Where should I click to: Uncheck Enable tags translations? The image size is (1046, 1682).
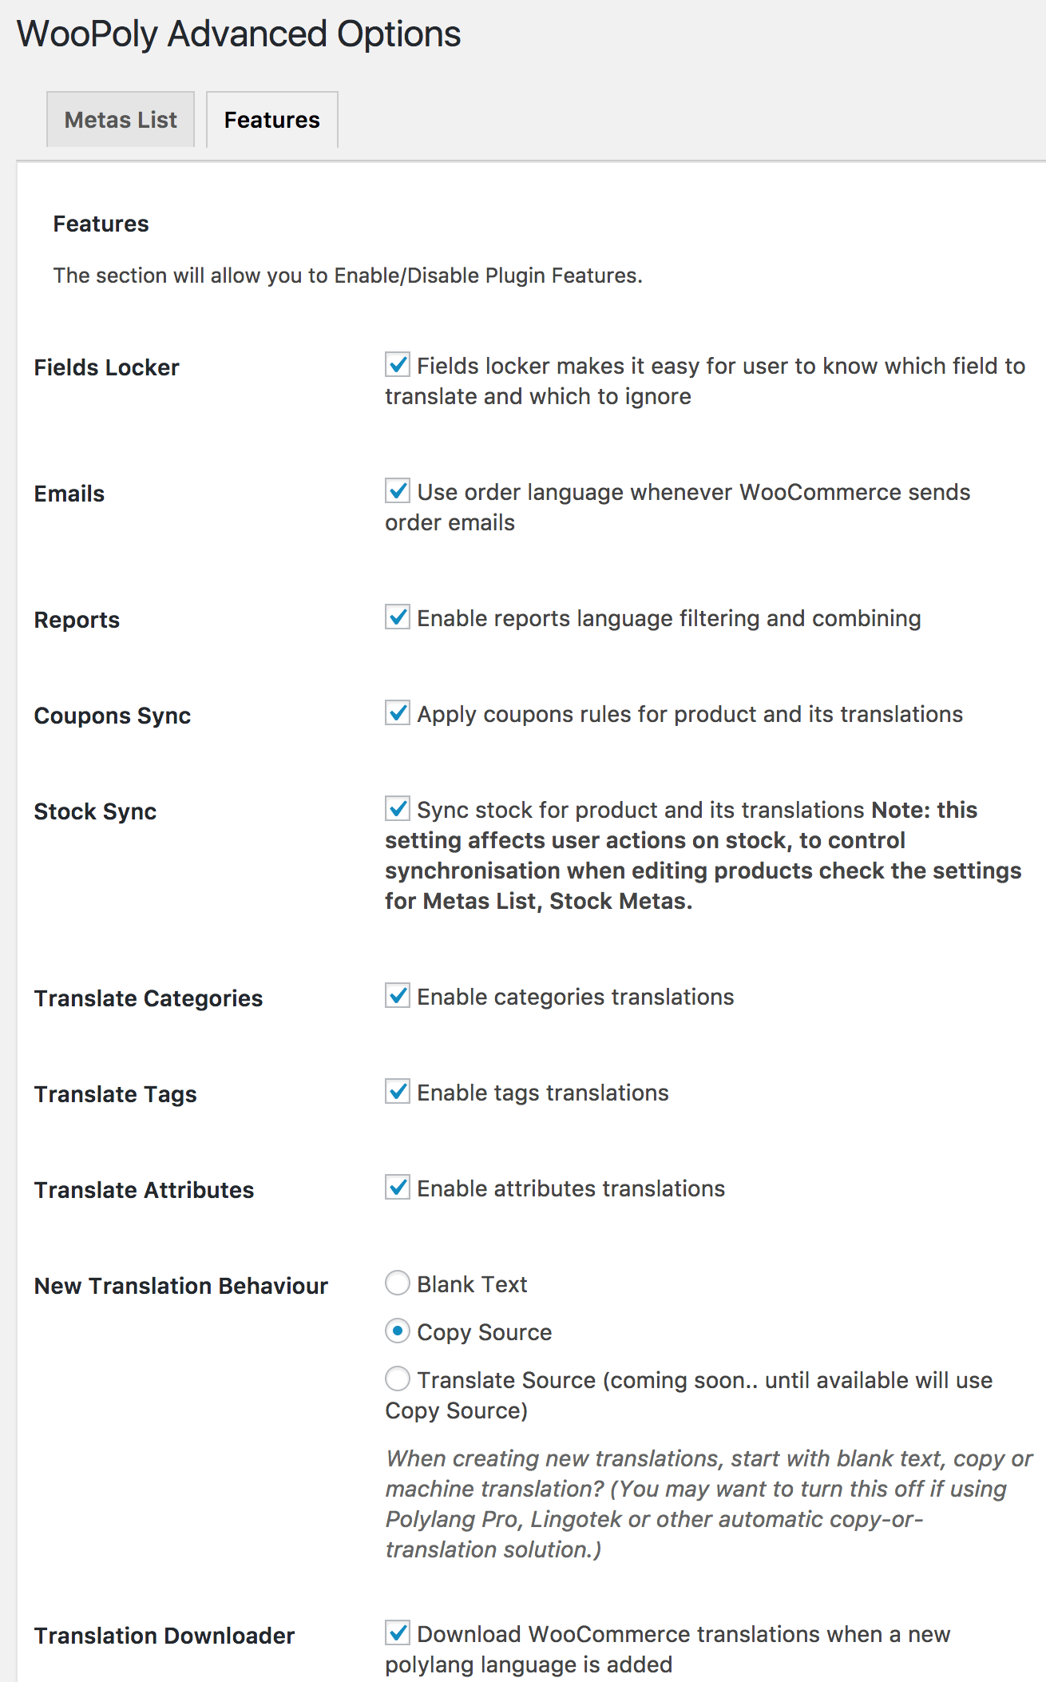click(x=398, y=1091)
